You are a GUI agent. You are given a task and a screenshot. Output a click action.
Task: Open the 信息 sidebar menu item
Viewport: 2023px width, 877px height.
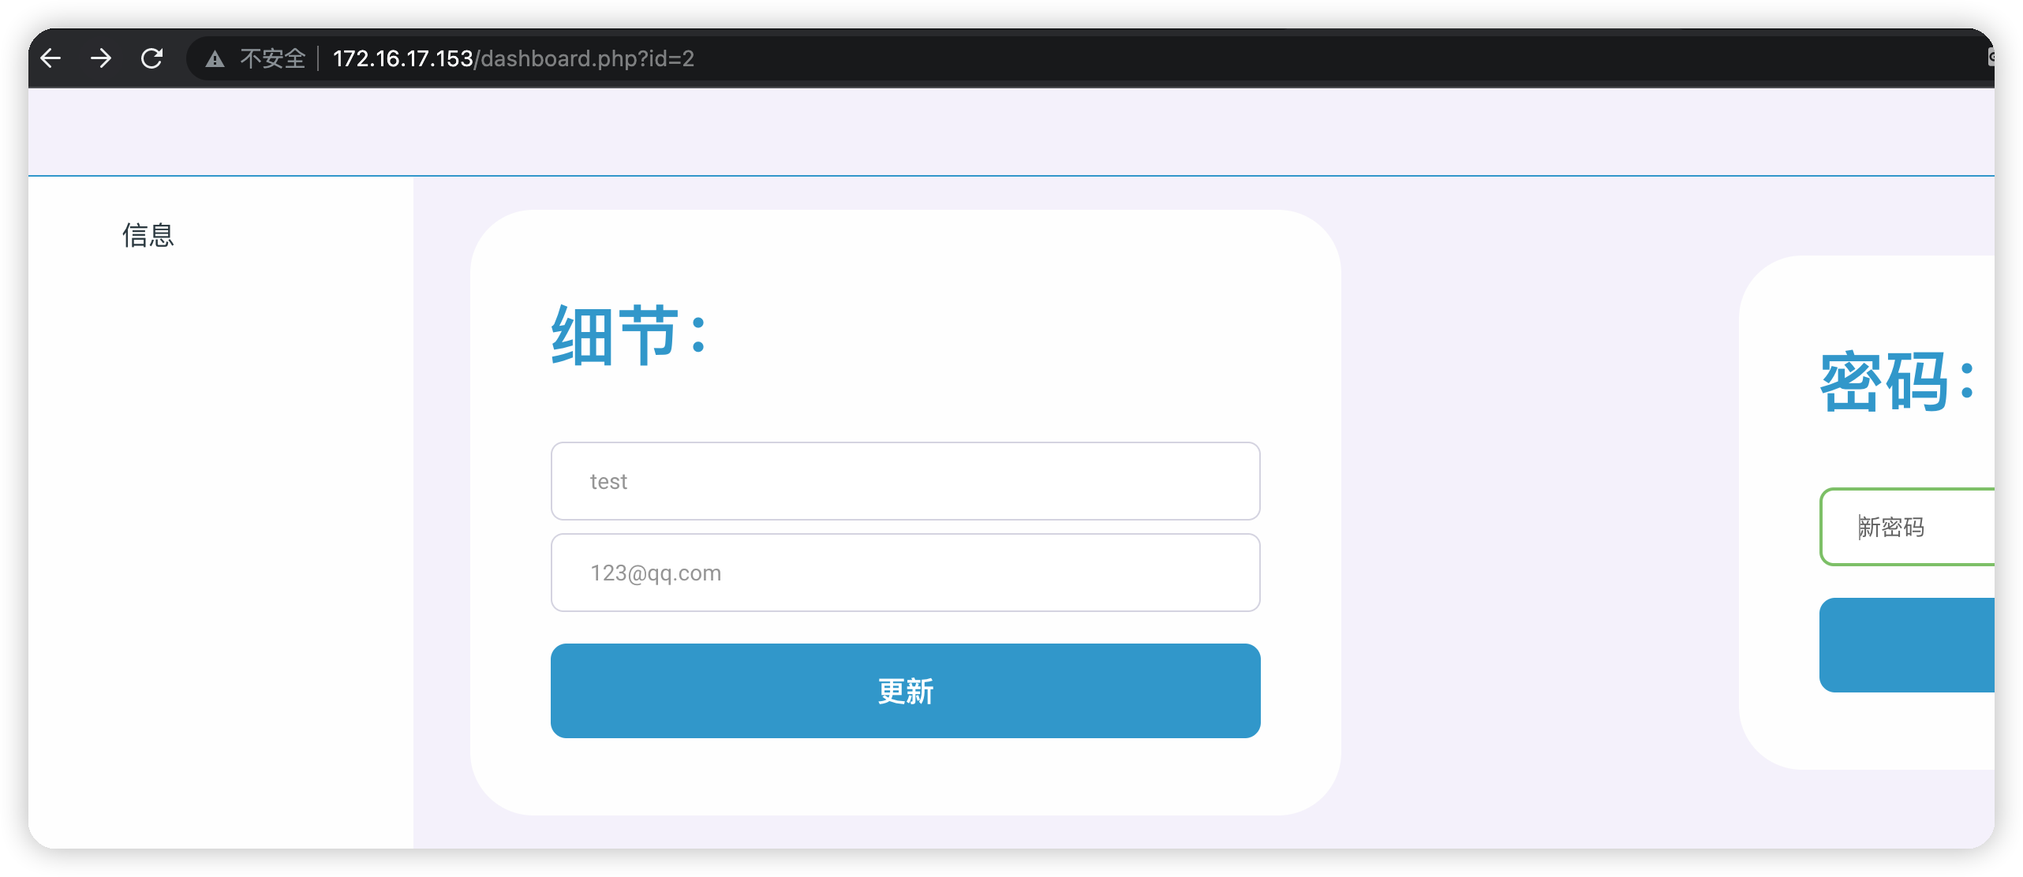coord(148,235)
